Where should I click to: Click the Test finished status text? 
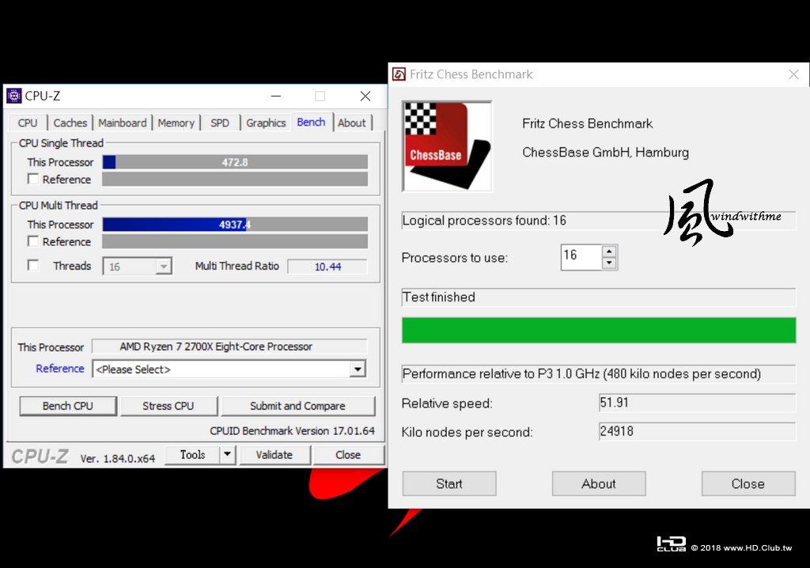tap(438, 297)
